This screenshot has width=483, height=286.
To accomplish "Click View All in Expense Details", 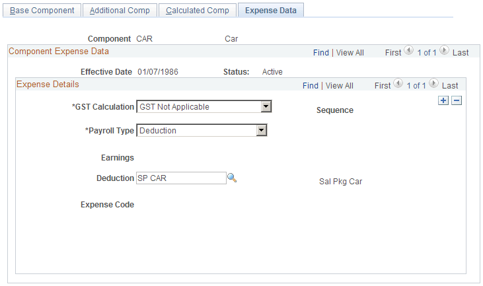I will [340, 86].
